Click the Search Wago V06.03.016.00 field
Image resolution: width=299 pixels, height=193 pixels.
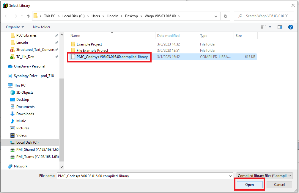267,16
